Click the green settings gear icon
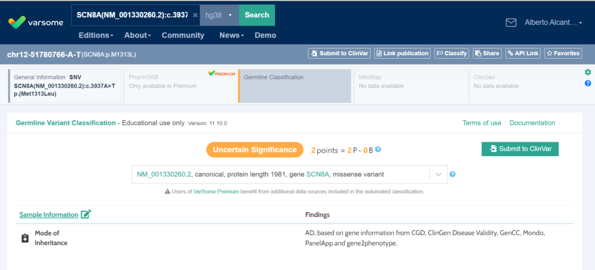The image size is (595, 270). point(587,73)
